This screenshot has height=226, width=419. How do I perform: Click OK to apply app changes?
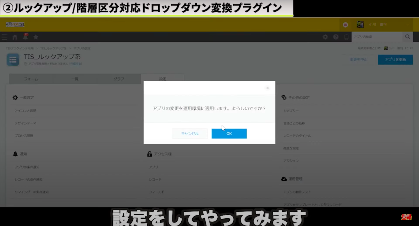229,134
